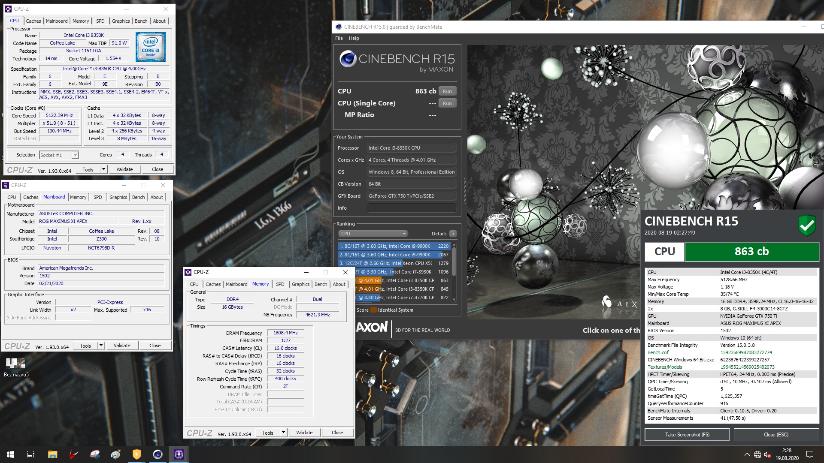Viewport: 824px width, 463px height.
Task: Click Tools button in Memory CPU-Z window
Action: (x=268, y=433)
